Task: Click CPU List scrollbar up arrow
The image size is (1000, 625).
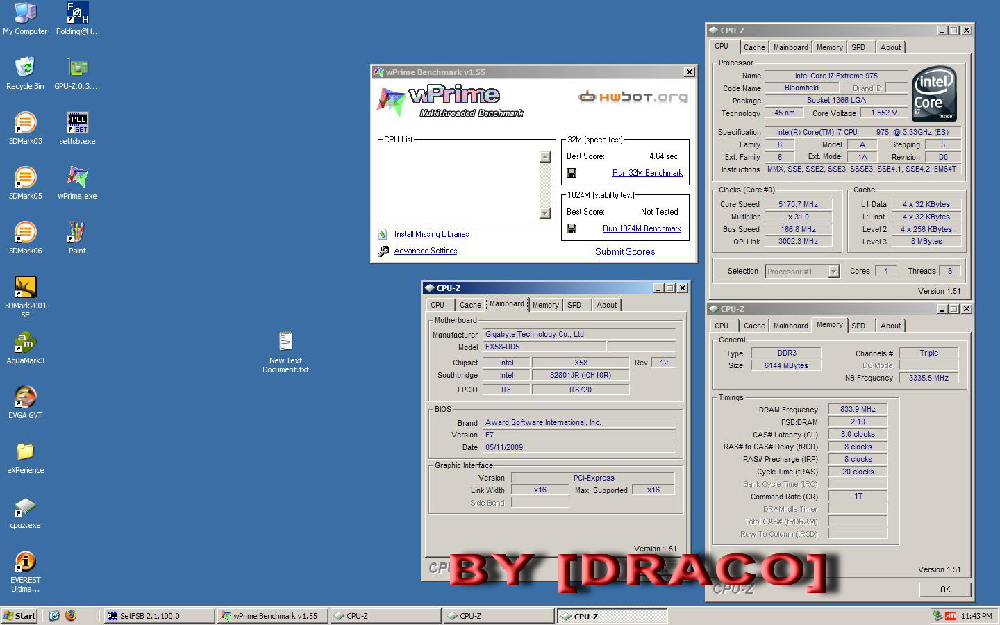Action: click(x=545, y=157)
